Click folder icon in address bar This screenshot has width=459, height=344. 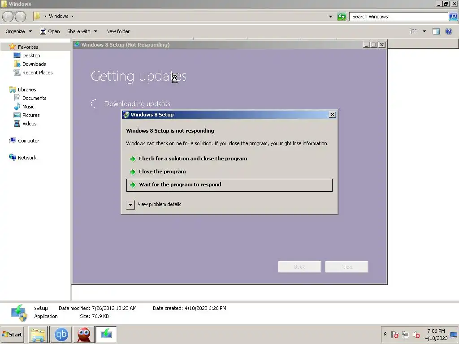(37, 16)
